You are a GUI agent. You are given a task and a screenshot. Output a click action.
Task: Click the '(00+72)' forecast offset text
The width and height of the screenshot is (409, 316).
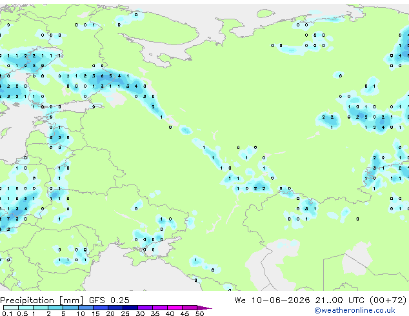point(388,301)
